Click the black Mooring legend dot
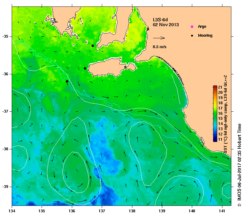 (192, 35)
